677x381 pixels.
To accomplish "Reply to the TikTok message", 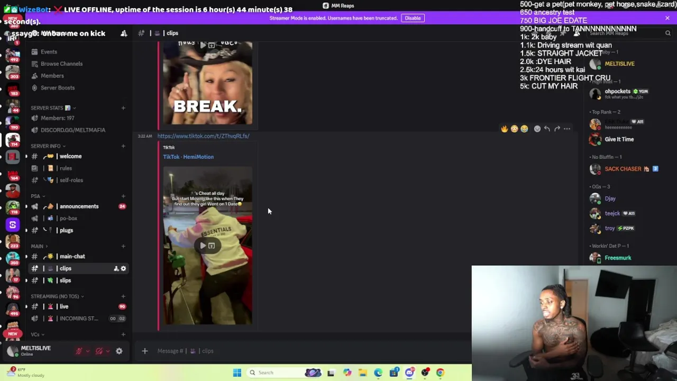I will (547, 129).
